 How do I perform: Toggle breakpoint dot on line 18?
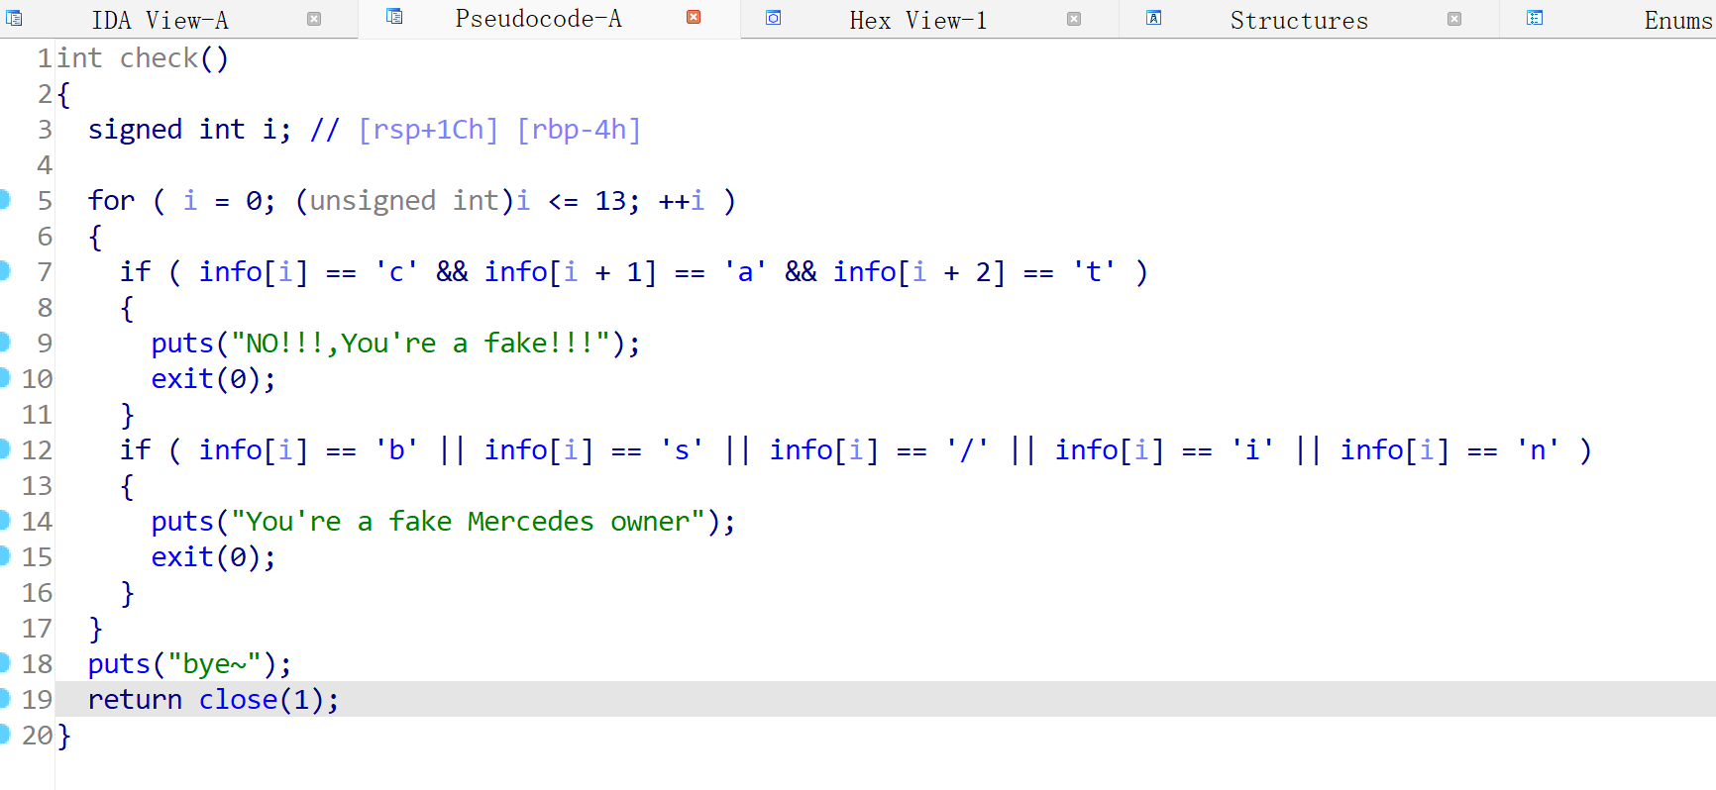point(4,663)
